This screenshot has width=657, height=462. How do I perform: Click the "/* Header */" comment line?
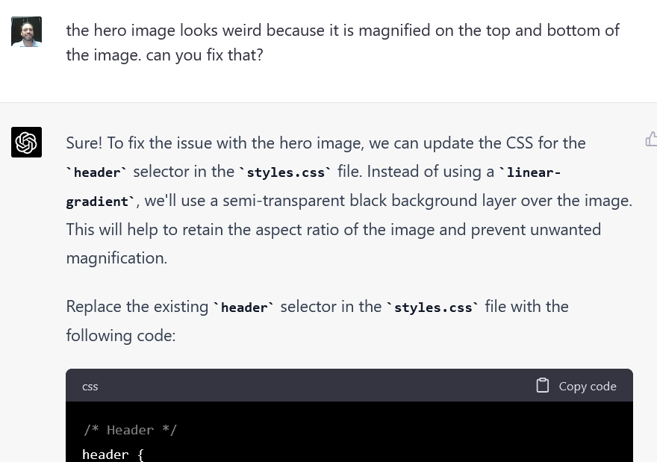(x=130, y=430)
